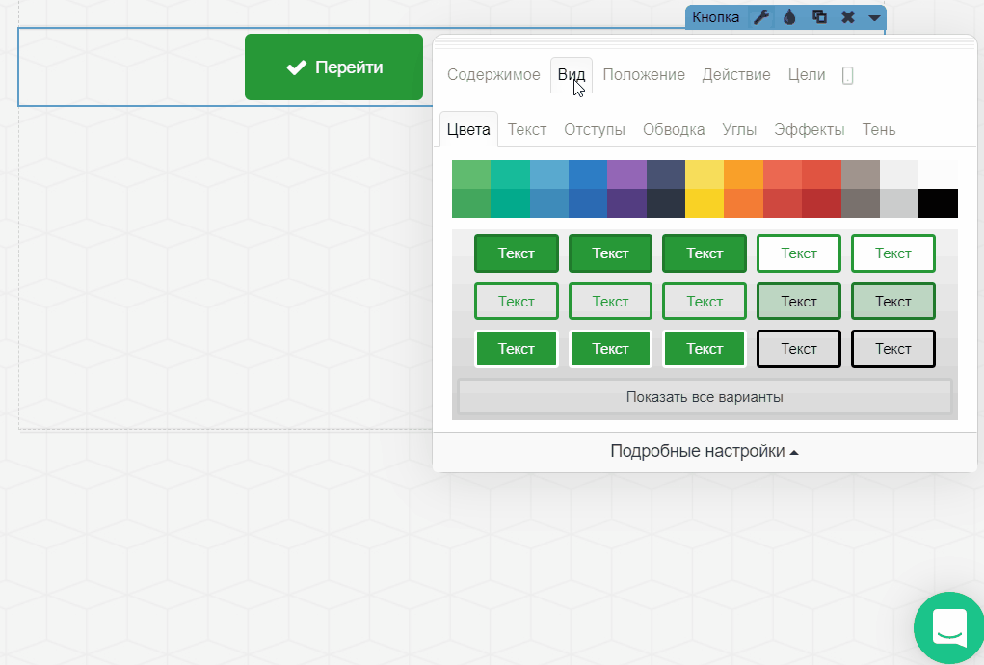
Task: Select the Цели tab
Action: click(x=806, y=75)
